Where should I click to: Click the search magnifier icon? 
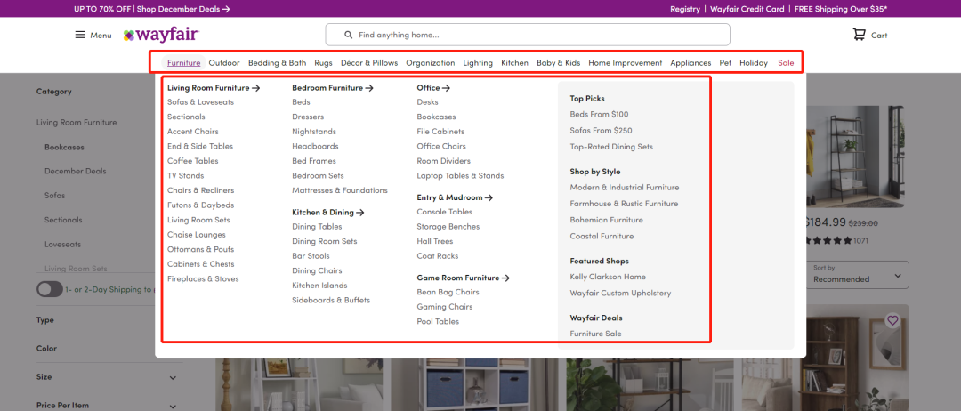(x=344, y=35)
